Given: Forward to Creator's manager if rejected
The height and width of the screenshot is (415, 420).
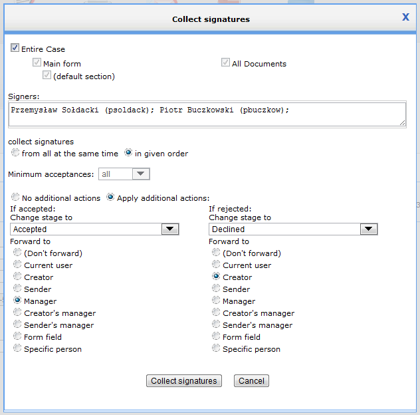Looking at the screenshot, I should 216,313.
